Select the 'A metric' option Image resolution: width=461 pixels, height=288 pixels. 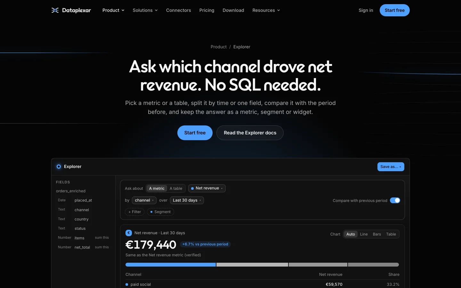(157, 188)
